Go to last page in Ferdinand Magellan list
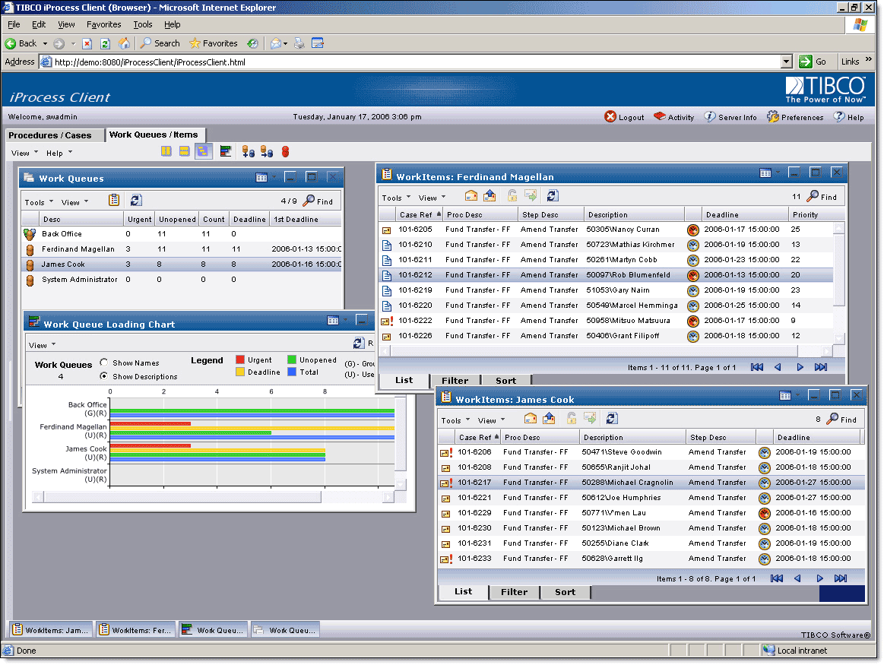This screenshot has width=884, height=665. pyautogui.click(x=821, y=367)
